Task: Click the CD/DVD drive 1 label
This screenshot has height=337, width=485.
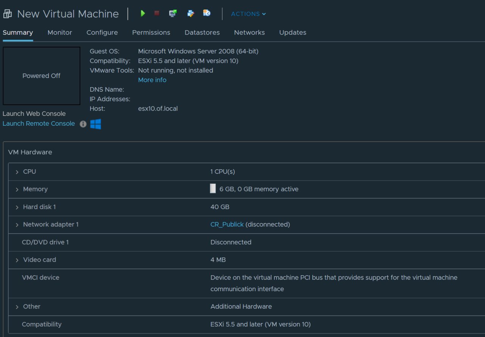Action: (45, 242)
